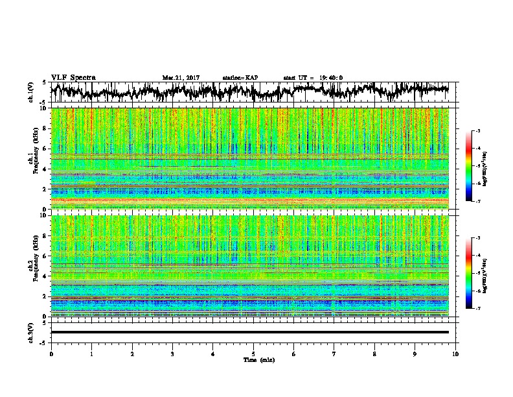Click the date label "Mar.21, 2017"
The image size is (513, 397).
click(181, 78)
